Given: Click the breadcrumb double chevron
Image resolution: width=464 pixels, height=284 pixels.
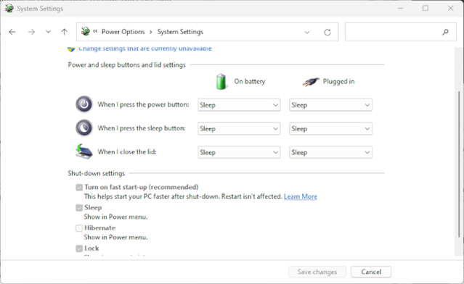Looking at the screenshot, I should [95, 31].
